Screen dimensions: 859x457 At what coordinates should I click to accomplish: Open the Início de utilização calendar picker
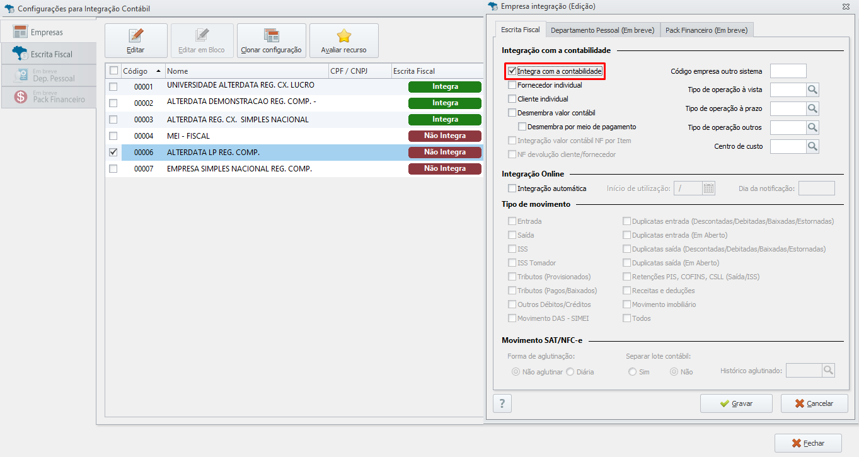(709, 188)
